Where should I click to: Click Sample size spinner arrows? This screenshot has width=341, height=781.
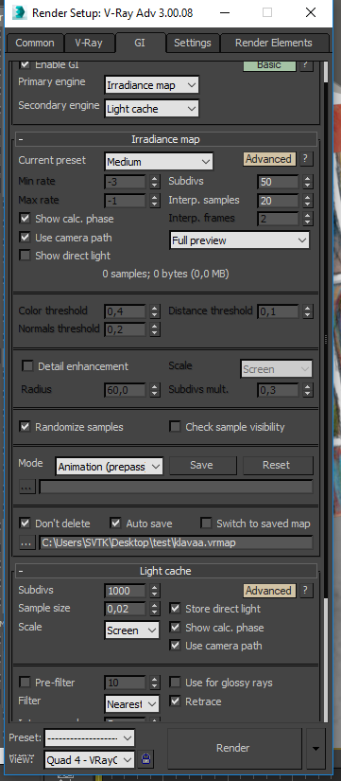tap(155, 609)
